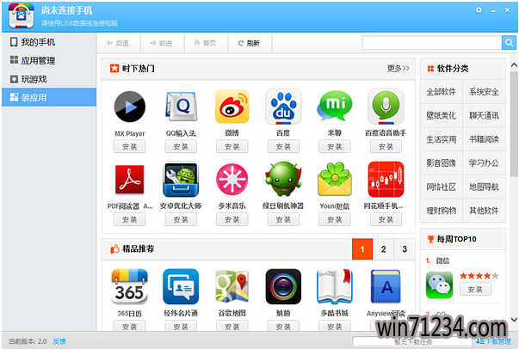Open the 多米音乐 pink icon
The image size is (519, 349).
coord(232,180)
